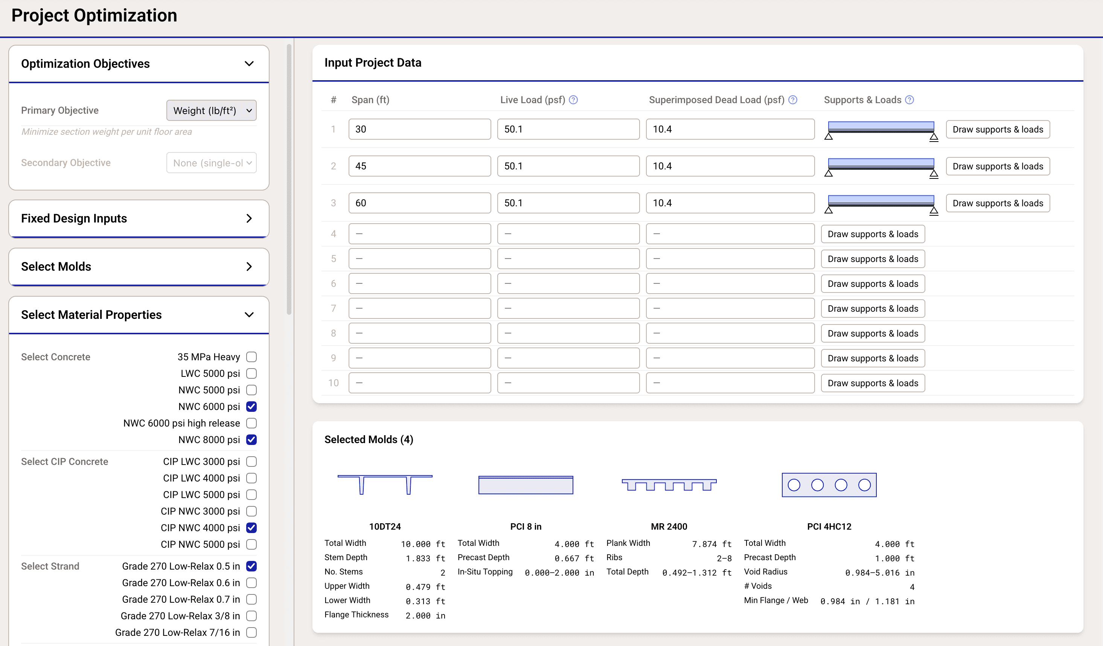1103x646 pixels.
Task: Click Draw supports & loads for row 10
Action: coord(873,383)
